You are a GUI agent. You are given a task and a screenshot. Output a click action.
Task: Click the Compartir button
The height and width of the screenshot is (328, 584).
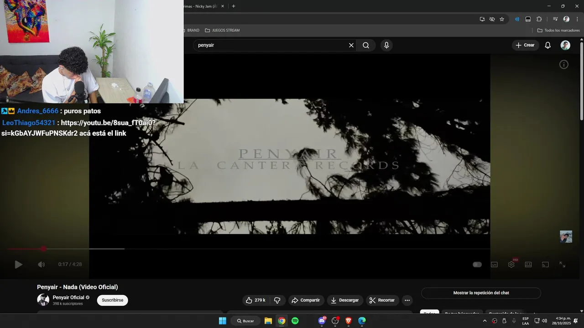coord(306,300)
